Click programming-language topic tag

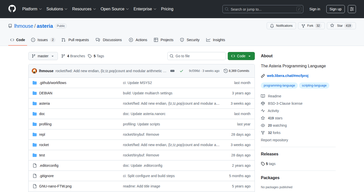(x=279, y=86)
